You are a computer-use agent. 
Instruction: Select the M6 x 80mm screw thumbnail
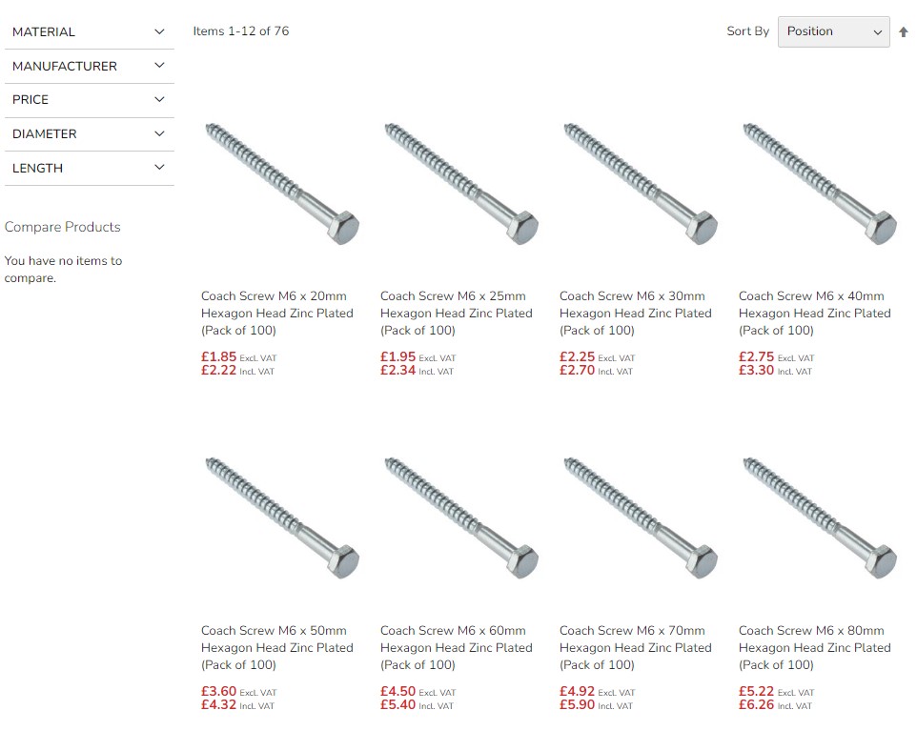tap(819, 517)
